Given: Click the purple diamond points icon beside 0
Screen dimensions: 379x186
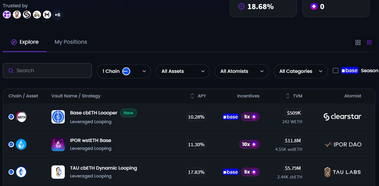Looking at the screenshot, I should pyautogui.click(x=314, y=7).
